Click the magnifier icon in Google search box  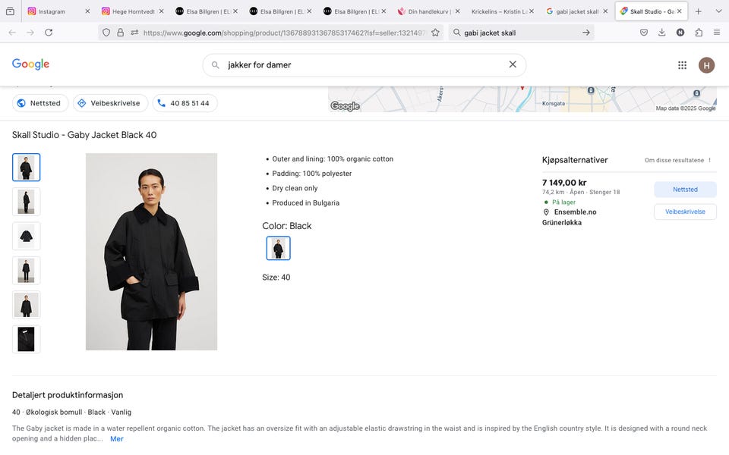[215, 65]
